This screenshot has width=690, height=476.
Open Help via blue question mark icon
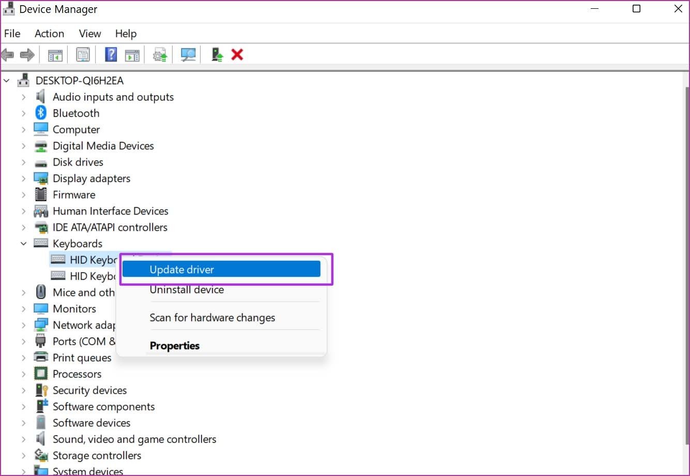111,54
